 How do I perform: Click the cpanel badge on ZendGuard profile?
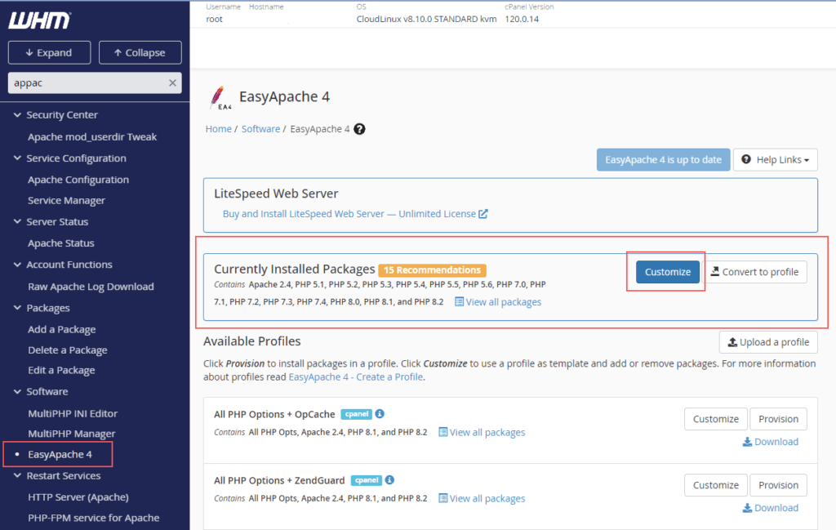367,480
